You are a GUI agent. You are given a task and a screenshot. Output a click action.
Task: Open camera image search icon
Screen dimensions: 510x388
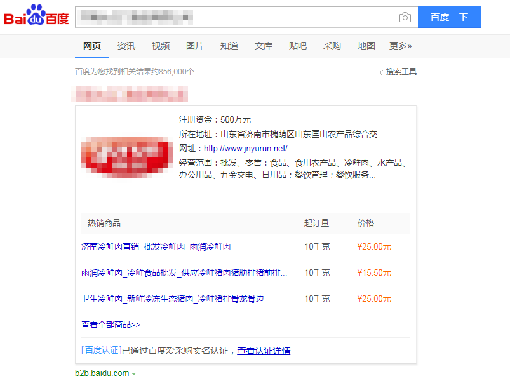coord(405,17)
